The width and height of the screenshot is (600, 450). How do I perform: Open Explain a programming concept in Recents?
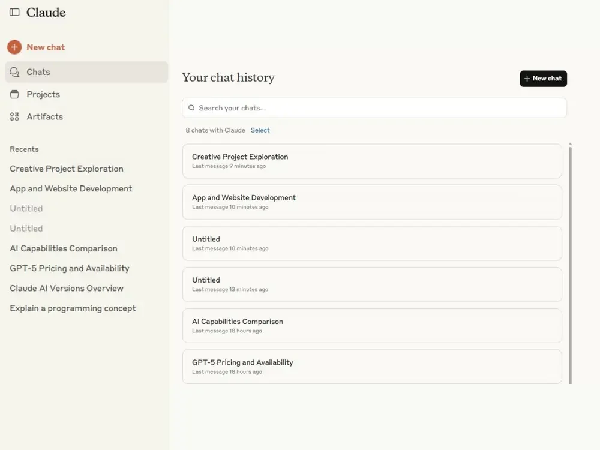point(73,308)
